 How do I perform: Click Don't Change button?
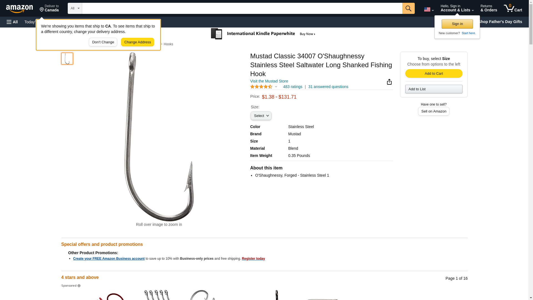pyautogui.click(x=103, y=42)
